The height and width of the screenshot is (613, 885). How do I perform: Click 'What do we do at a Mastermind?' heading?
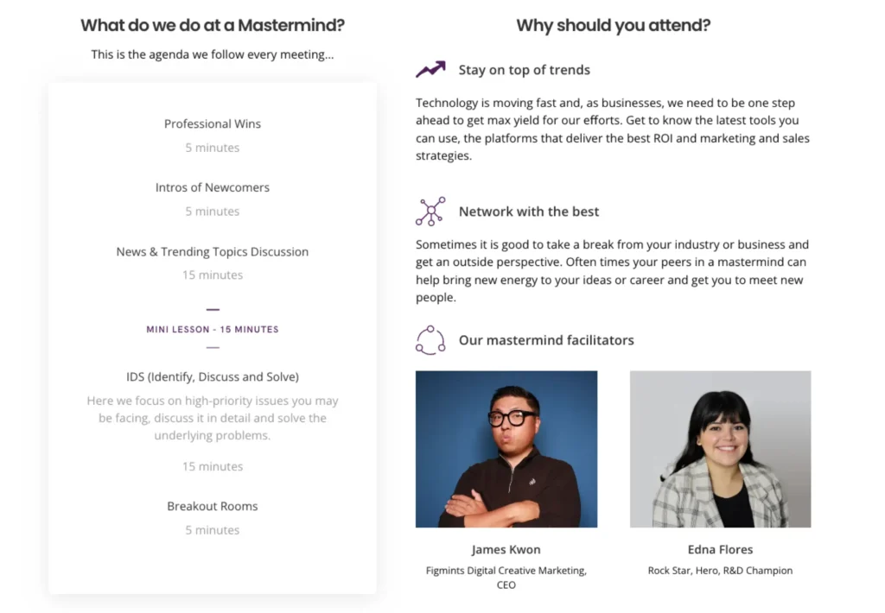click(213, 26)
